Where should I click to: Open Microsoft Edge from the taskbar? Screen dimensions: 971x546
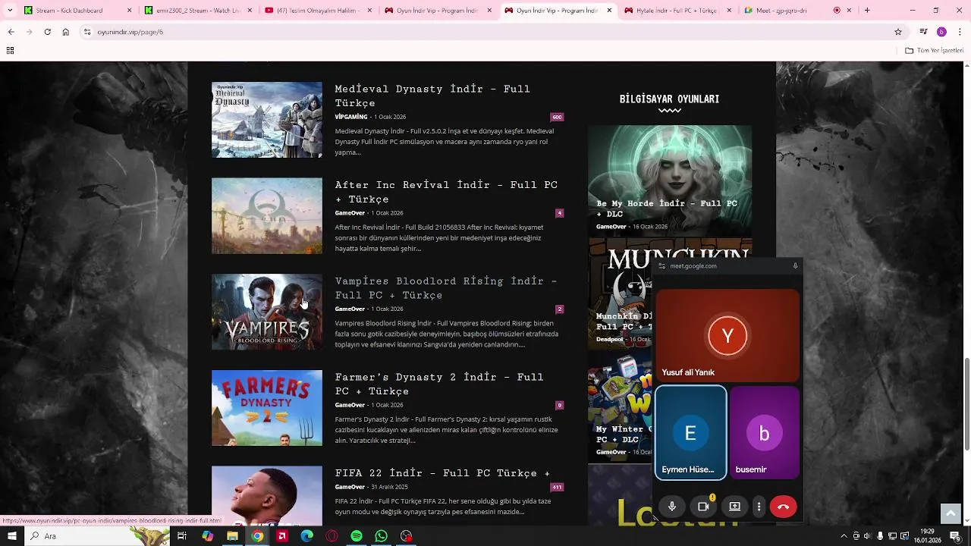click(306, 536)
